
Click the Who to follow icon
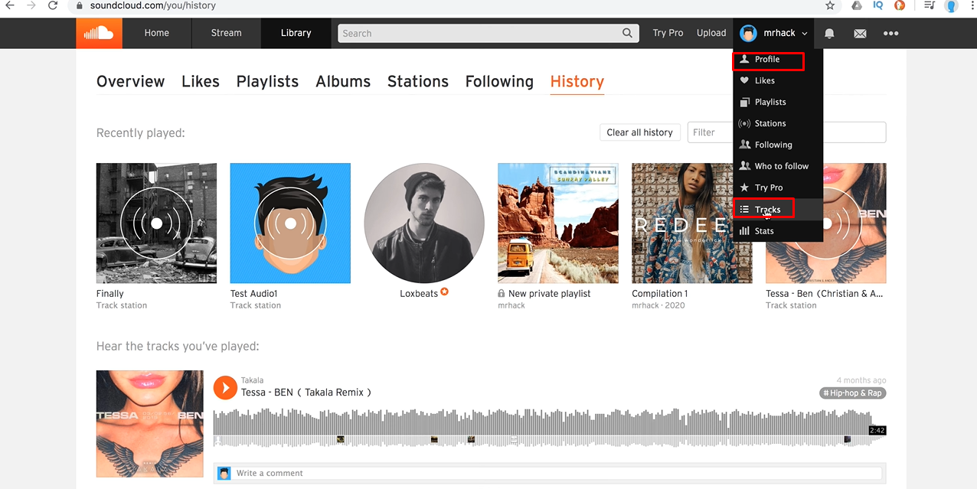click(x=744, y=166)
